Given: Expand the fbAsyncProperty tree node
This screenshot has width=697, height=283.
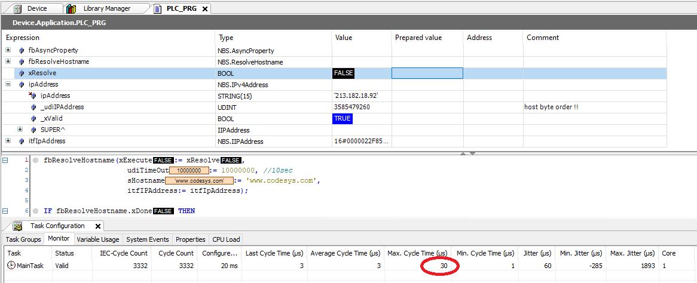Looking at the screenshot, I should [x=8, y=51].
